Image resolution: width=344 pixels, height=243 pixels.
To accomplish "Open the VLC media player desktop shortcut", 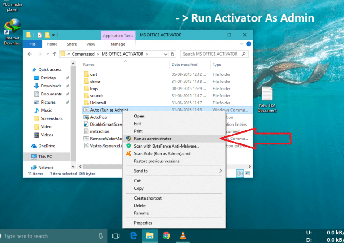I will (x=12, y=6).
